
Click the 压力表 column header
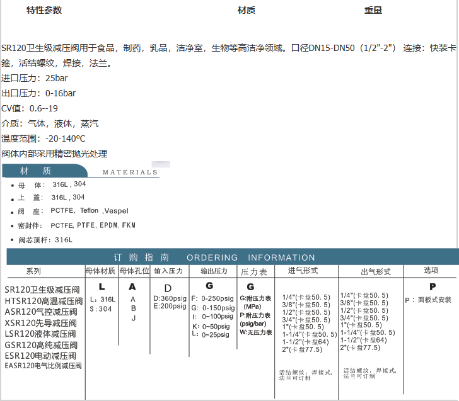(254, 272)
